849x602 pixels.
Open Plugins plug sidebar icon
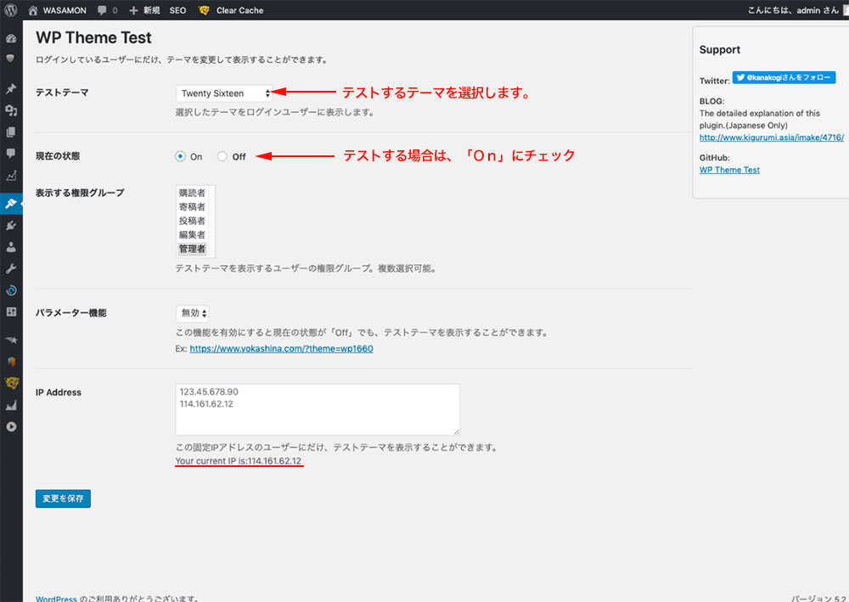pos(11,226)
